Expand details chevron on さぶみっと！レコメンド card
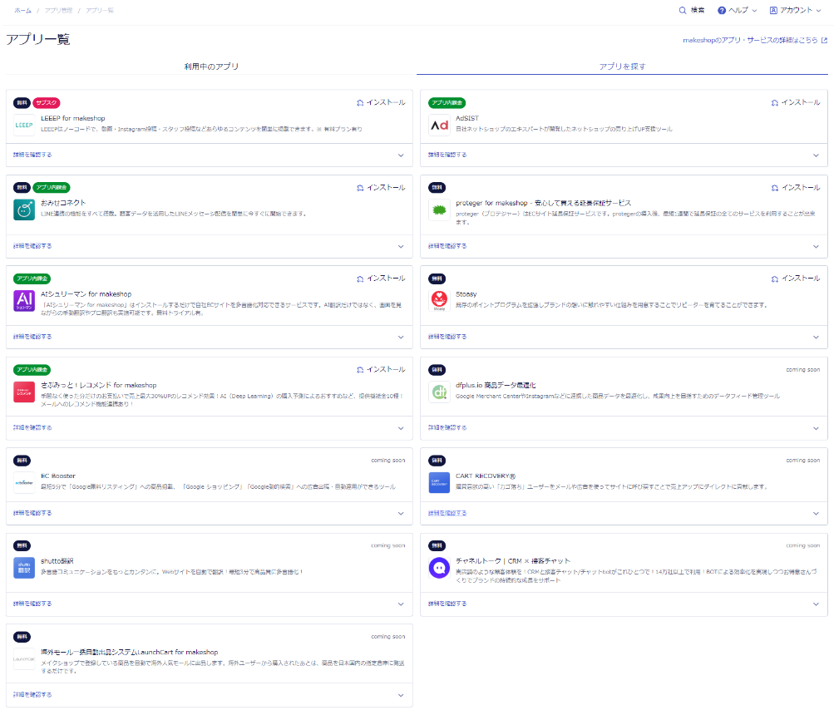834x710 pixels. (401, 428)
